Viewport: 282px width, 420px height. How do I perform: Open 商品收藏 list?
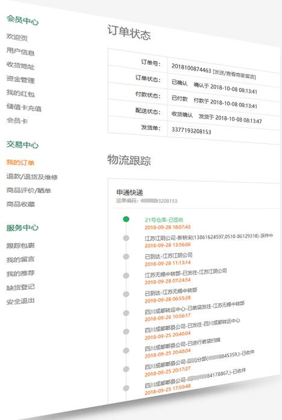point(20,204)
